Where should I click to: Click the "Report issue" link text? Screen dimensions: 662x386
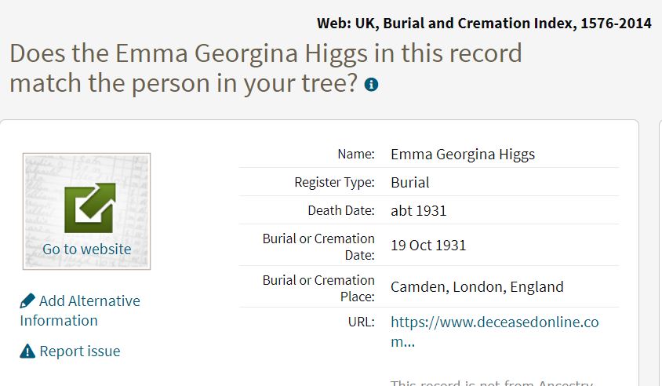tap(80, 351)
